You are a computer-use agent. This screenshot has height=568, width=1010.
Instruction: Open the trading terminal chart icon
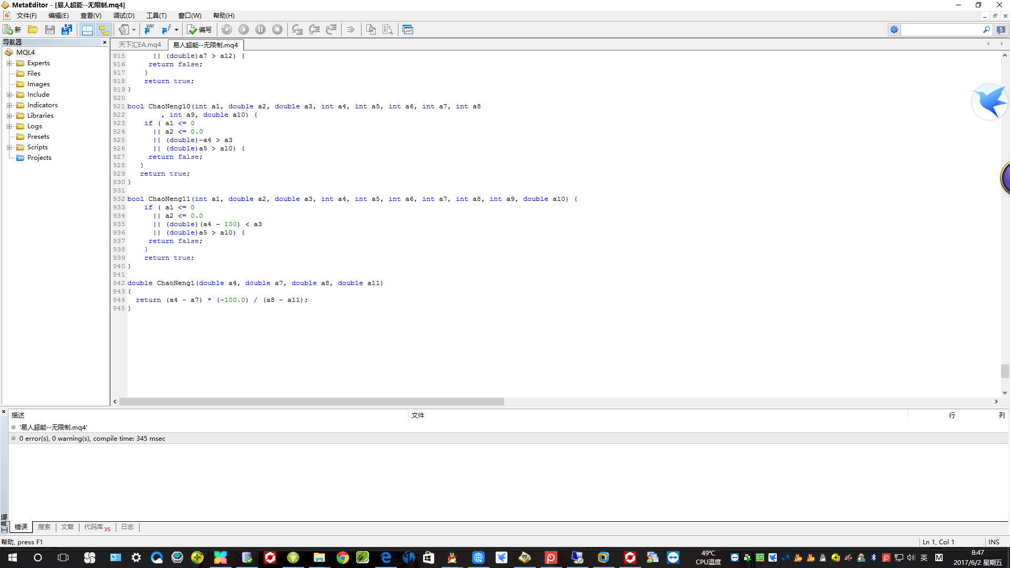408,29
